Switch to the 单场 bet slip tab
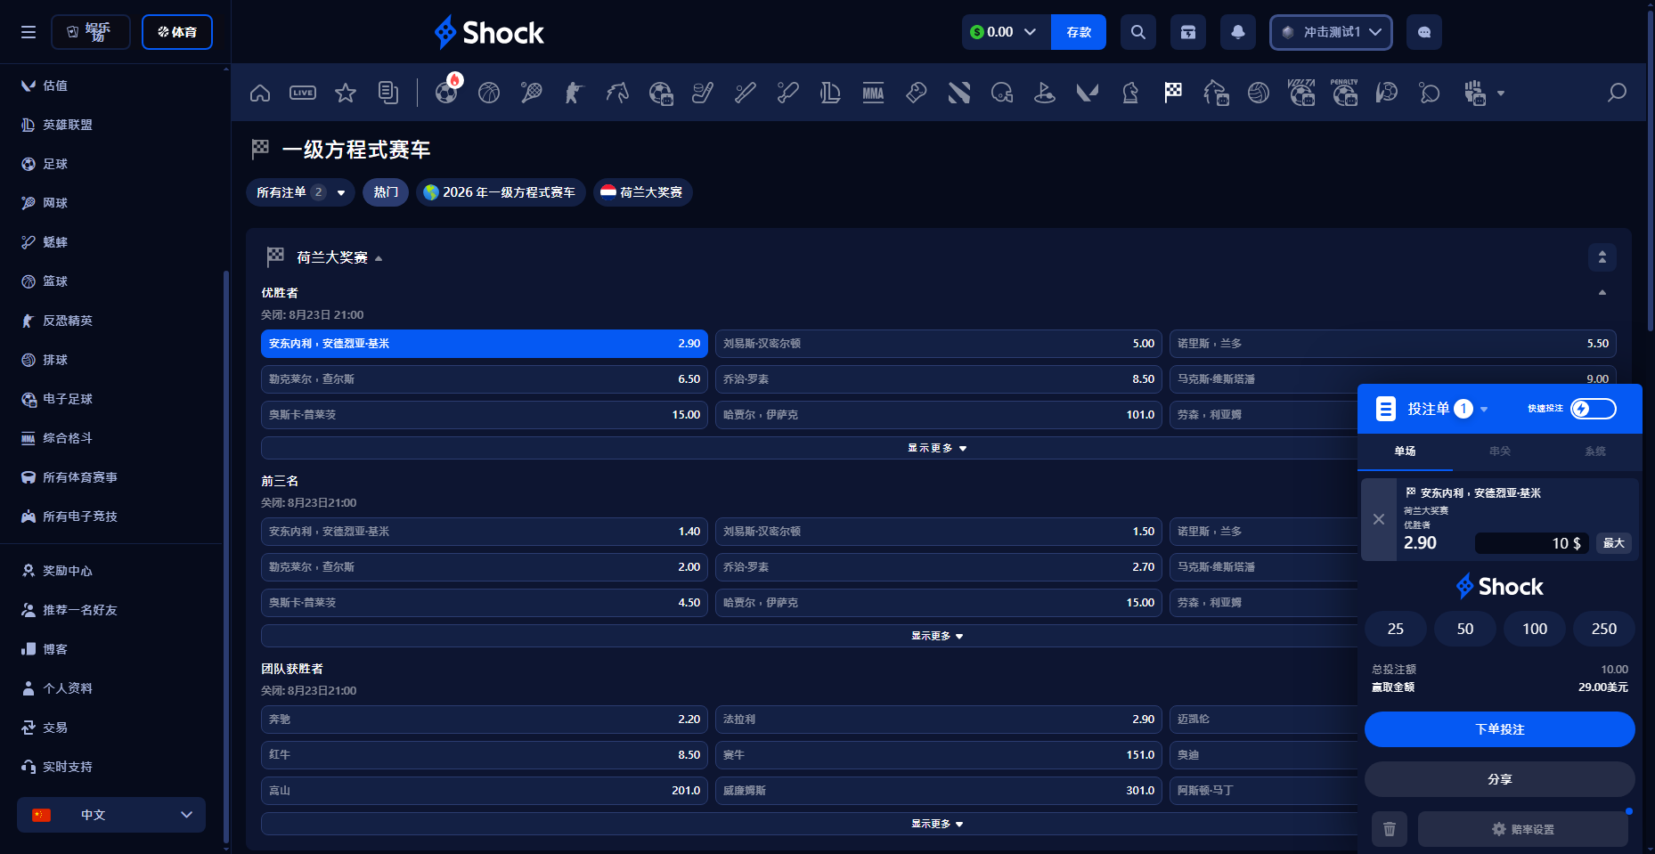Viewport: 1655px width, 854px height. (1405, 451)
